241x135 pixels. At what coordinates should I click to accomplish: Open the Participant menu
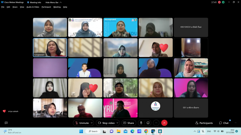tap(46, 7)
